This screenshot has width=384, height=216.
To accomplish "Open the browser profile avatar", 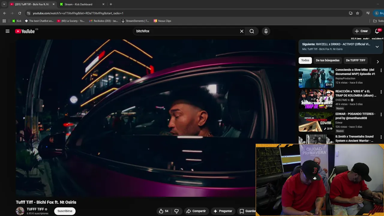I will [376, 13].
